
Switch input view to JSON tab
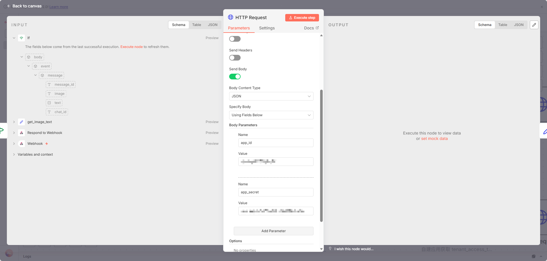[x=212, y=25]
